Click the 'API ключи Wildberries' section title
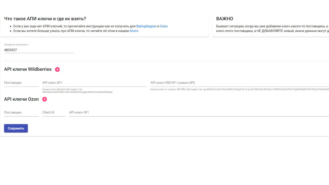This screenshot has height=185, width=329. tap(28, 69)
